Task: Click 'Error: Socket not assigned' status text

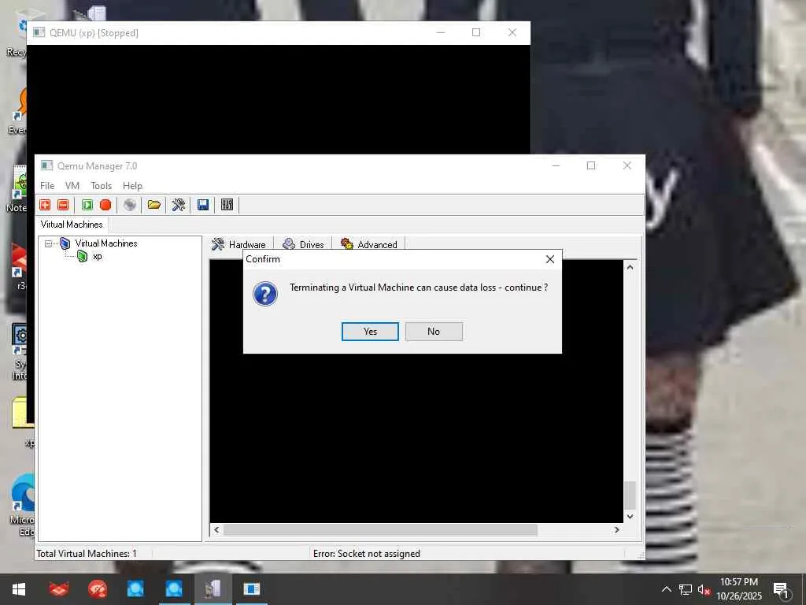Action: pyautogui.click(x=367, y=554)
